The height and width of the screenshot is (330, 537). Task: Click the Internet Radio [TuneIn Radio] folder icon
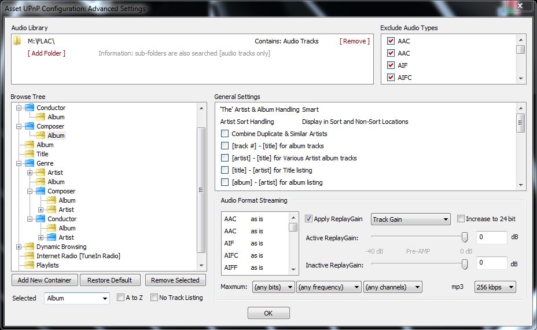click(29, 256)
